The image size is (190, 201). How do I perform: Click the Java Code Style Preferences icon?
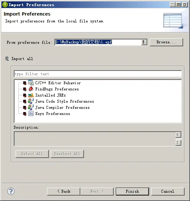pyautogui.click(x=31, y=101)
